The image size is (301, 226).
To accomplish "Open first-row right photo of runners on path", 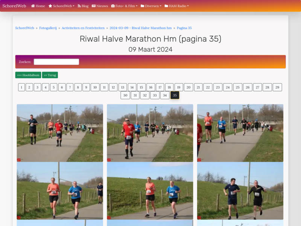I will coord(240,133).
